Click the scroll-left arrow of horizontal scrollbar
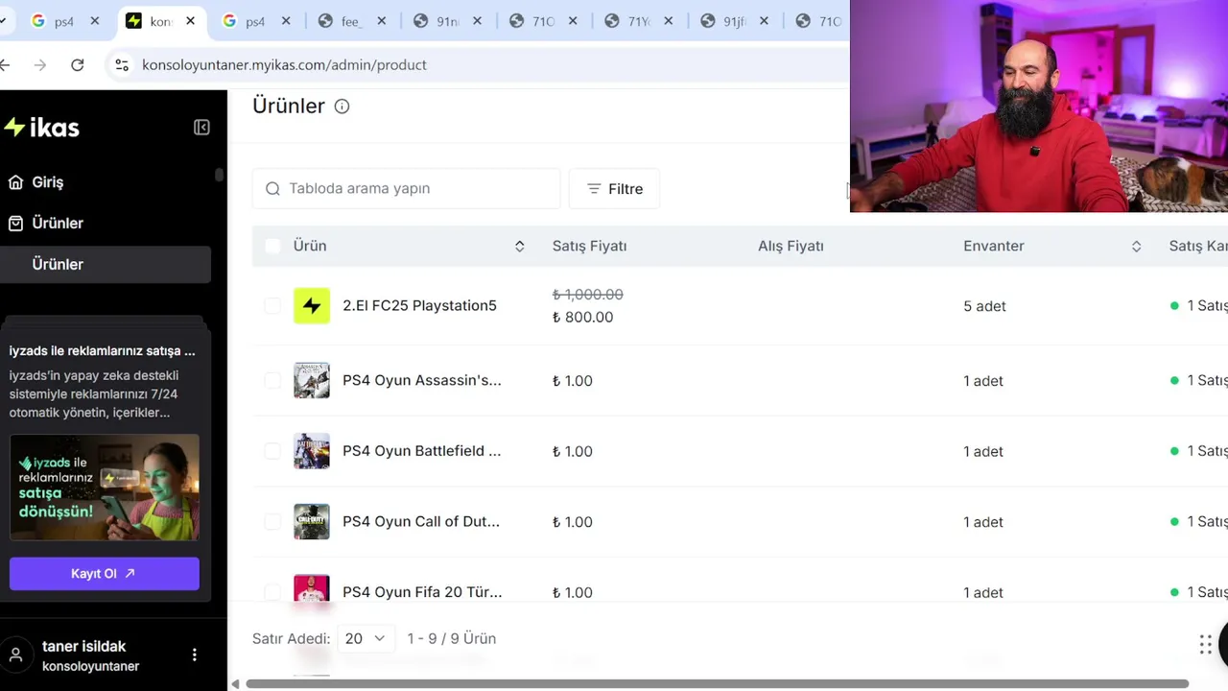Screen dimensions: 1228x691 [x=235, y=684]
